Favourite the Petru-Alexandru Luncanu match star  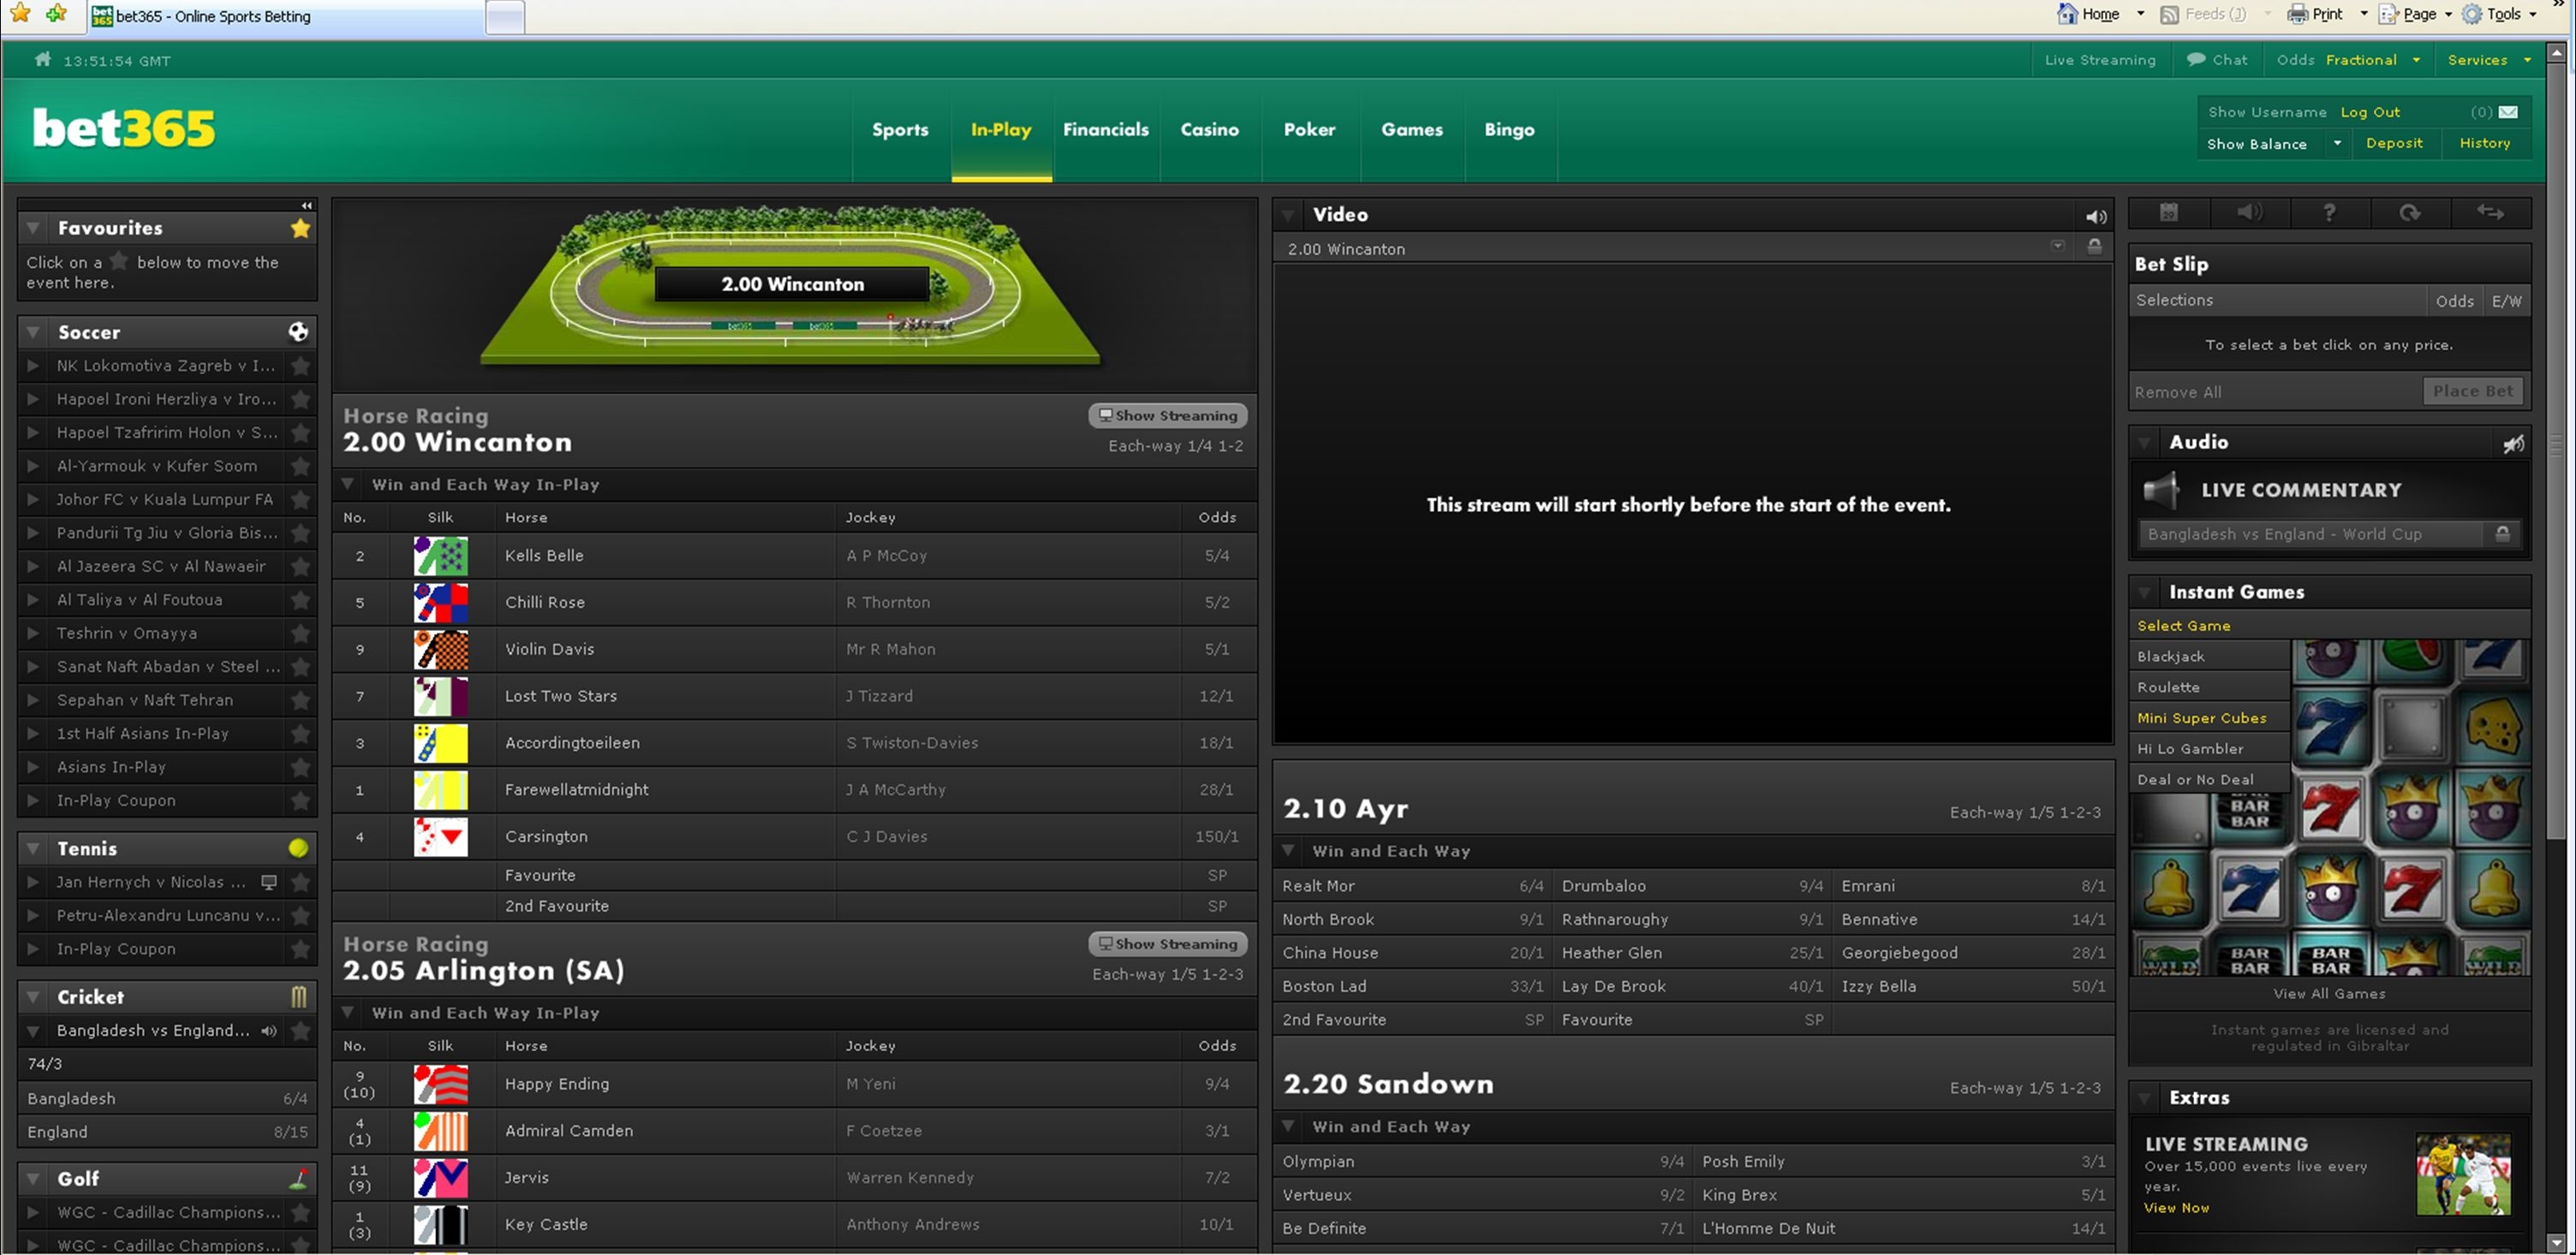tap(300, 916)
